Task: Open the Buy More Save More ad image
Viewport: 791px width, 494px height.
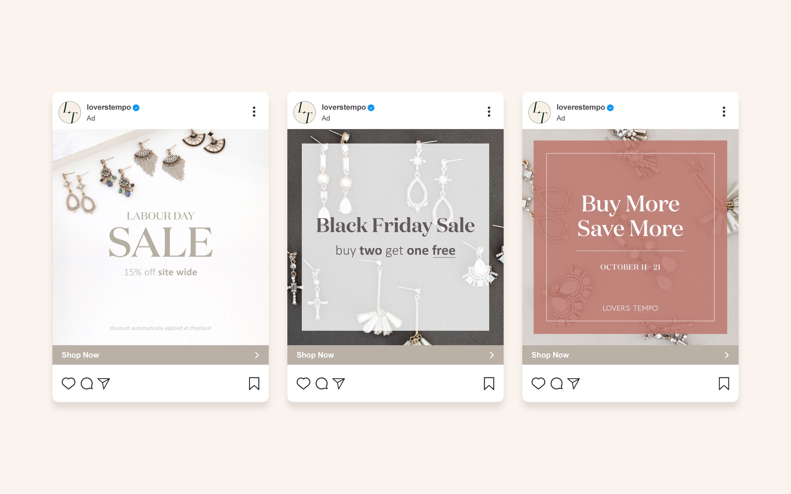Action: (x=630, y=237)
